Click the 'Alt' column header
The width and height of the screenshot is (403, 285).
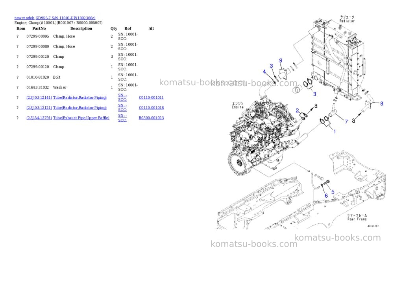[151, 28]
